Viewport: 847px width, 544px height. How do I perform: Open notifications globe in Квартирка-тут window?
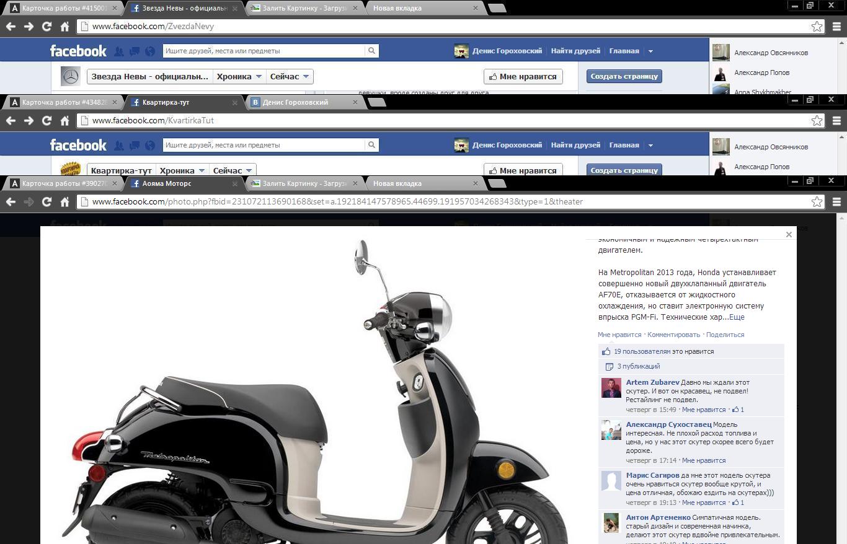(149, 146)
